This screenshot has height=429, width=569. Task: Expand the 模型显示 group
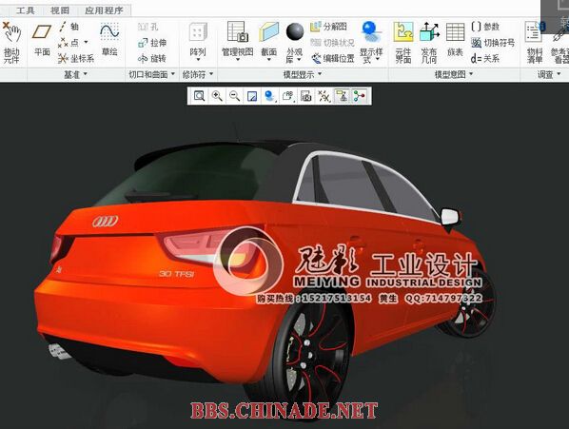pyautogui.click(x=303, y=74)
